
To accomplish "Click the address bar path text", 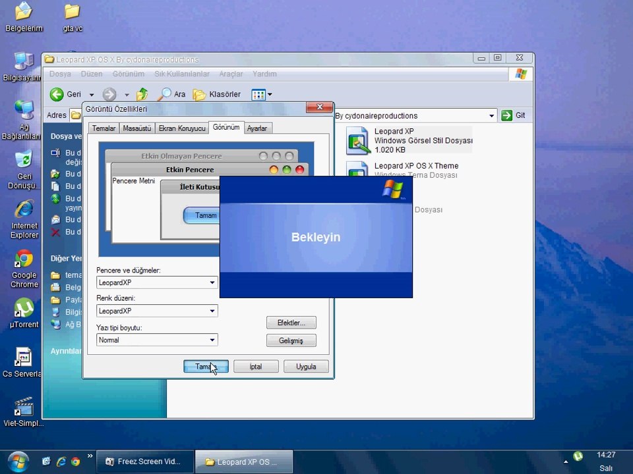I will click(x=377, y=116).
